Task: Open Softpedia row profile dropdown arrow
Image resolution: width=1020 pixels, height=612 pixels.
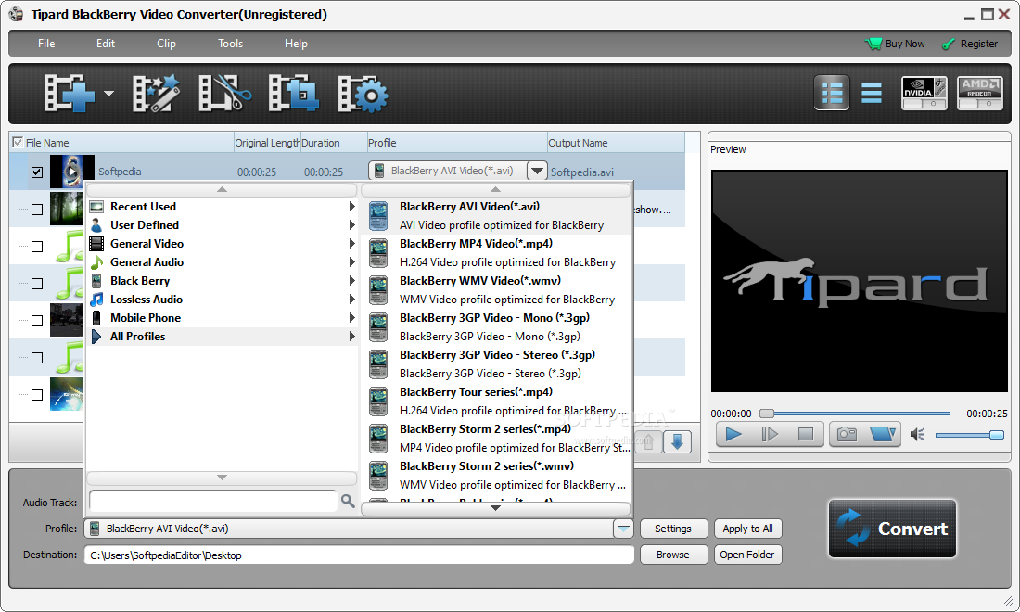Action: (x=537, y=171)
